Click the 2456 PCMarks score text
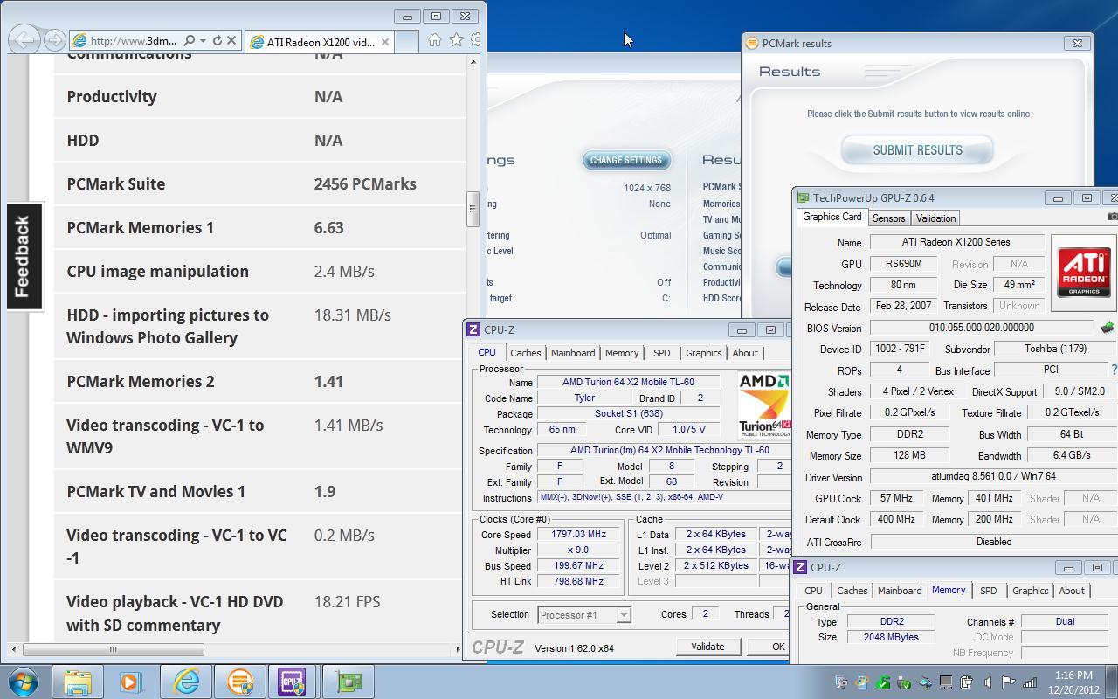 point(365,184)
